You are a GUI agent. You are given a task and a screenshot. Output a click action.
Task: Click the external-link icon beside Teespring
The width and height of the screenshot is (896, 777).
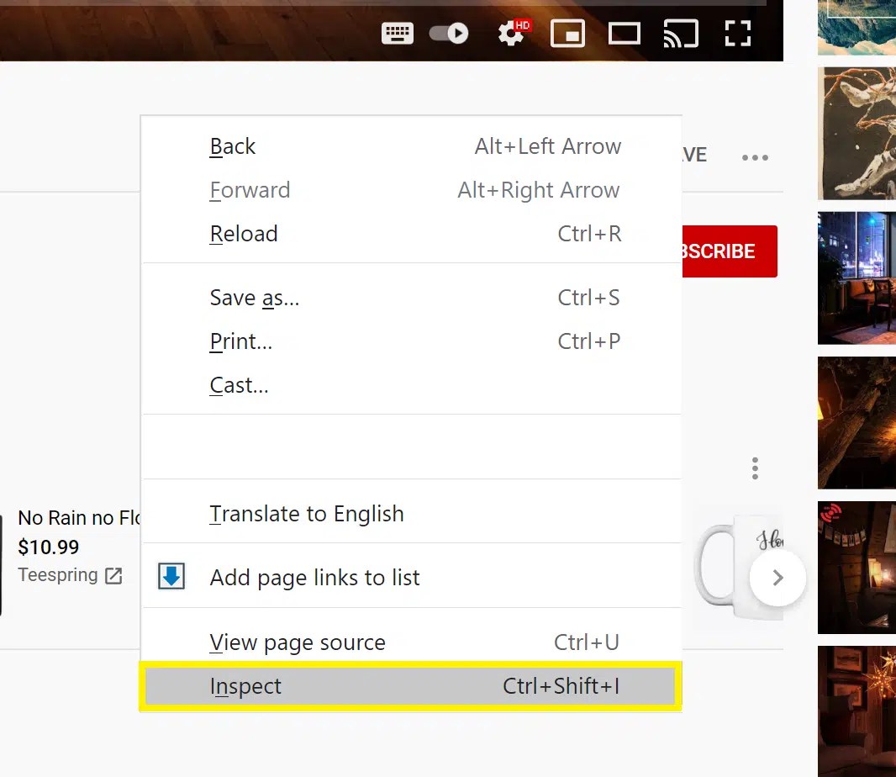(113, 575)
